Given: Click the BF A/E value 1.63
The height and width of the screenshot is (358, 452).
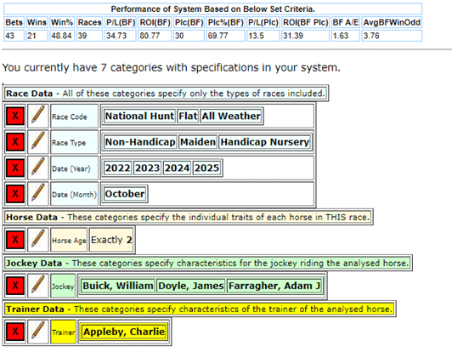Looking at the screenshot, I should [345, 36].
